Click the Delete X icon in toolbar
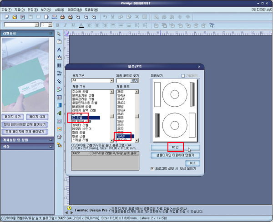Viewport: 273px width, 222px height. click(x=137, y=17)
